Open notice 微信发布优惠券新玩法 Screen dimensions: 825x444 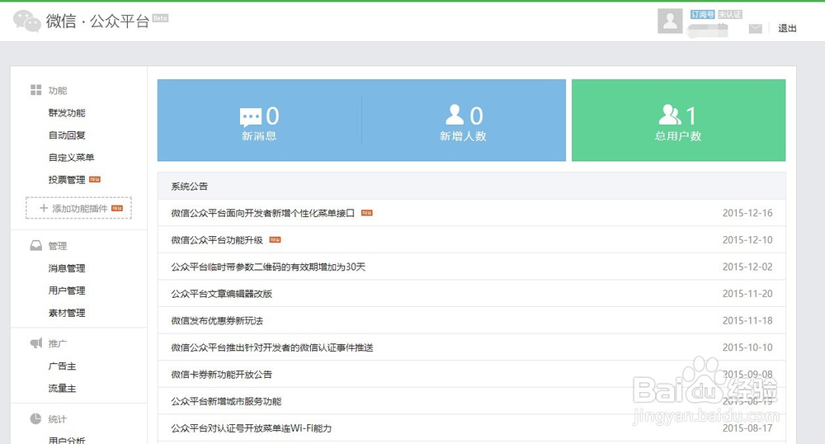[217, 320]
